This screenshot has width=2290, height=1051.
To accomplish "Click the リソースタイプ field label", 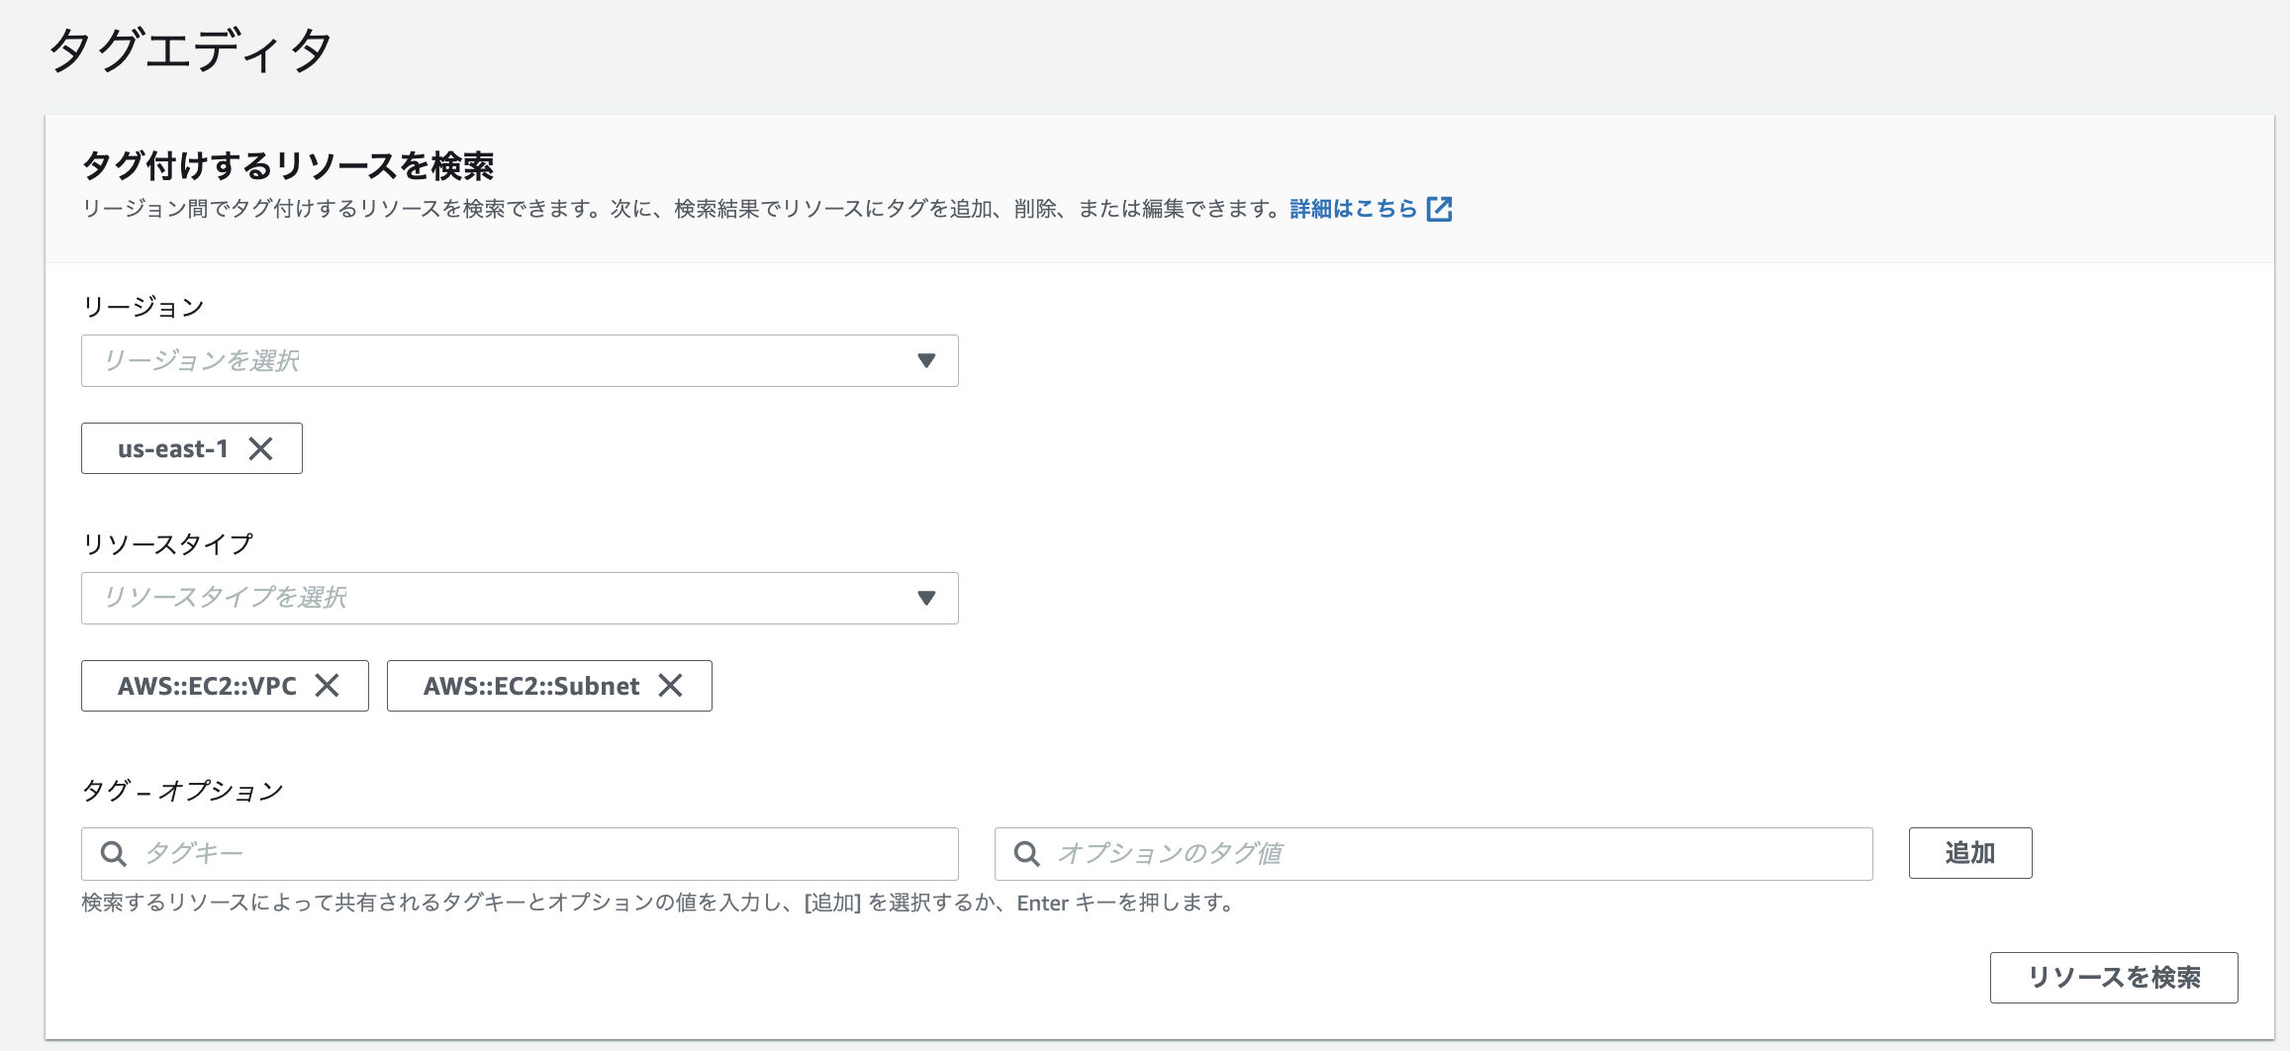I will click(167, 544).
